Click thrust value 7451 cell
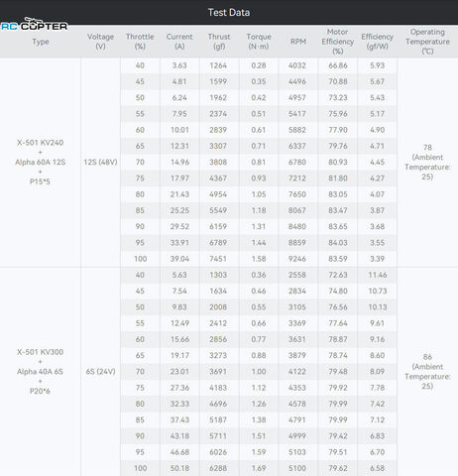Screen dimensions: 458x476 tap(218, 259)
